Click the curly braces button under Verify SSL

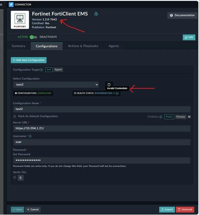[21, 178]
